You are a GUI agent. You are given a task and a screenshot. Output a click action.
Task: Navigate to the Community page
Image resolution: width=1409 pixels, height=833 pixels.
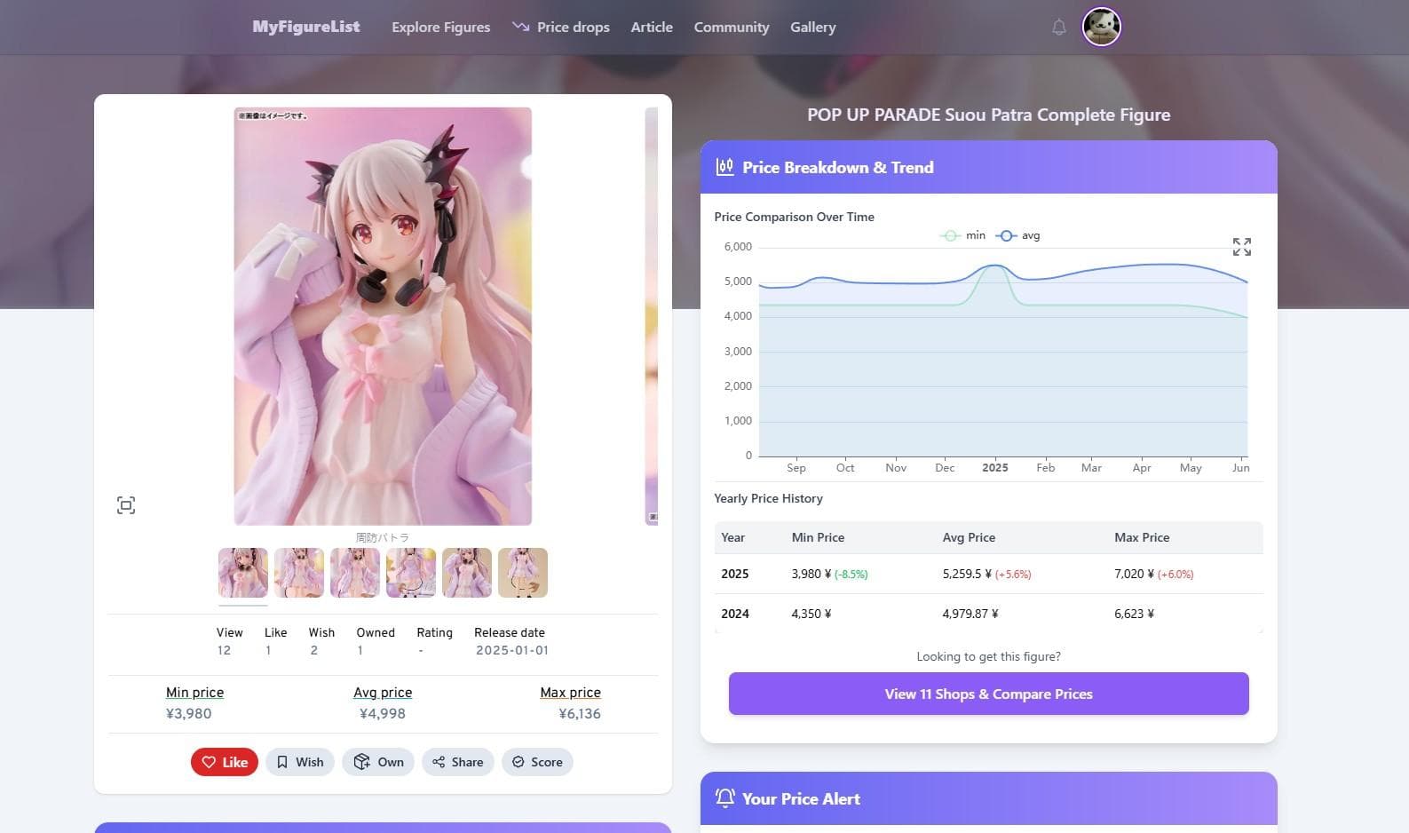pyautogui.click(x=732, y=28)
